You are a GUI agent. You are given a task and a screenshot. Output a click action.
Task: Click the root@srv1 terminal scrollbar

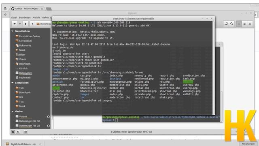[214, 68]
